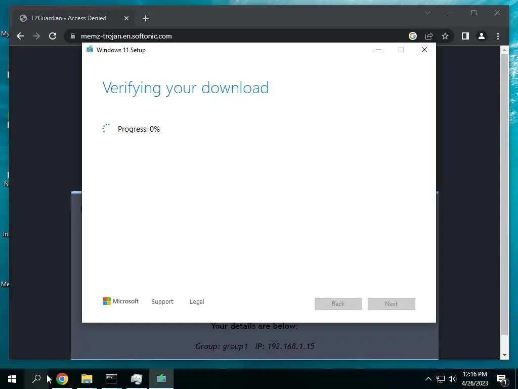518x389 pixels.
Task: Click the Back button in Setup
Action: pyautogui.click(x=338, y=304)
